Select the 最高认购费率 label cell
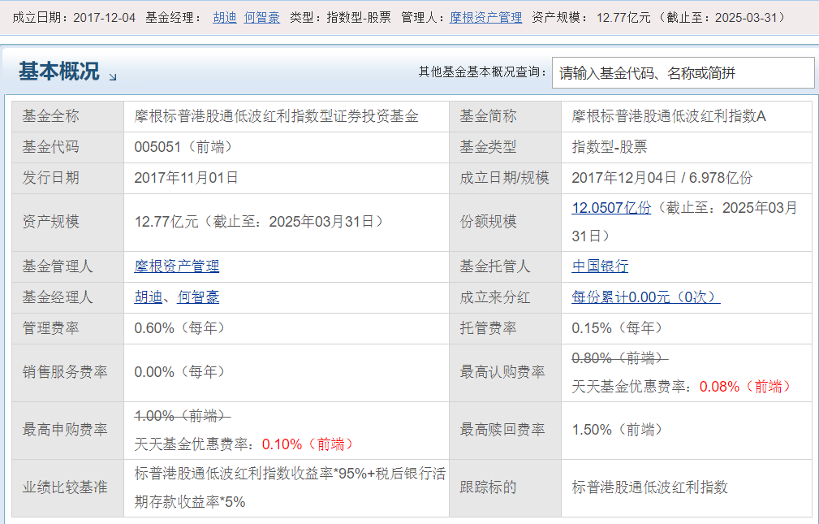 [x=505, y=372]
